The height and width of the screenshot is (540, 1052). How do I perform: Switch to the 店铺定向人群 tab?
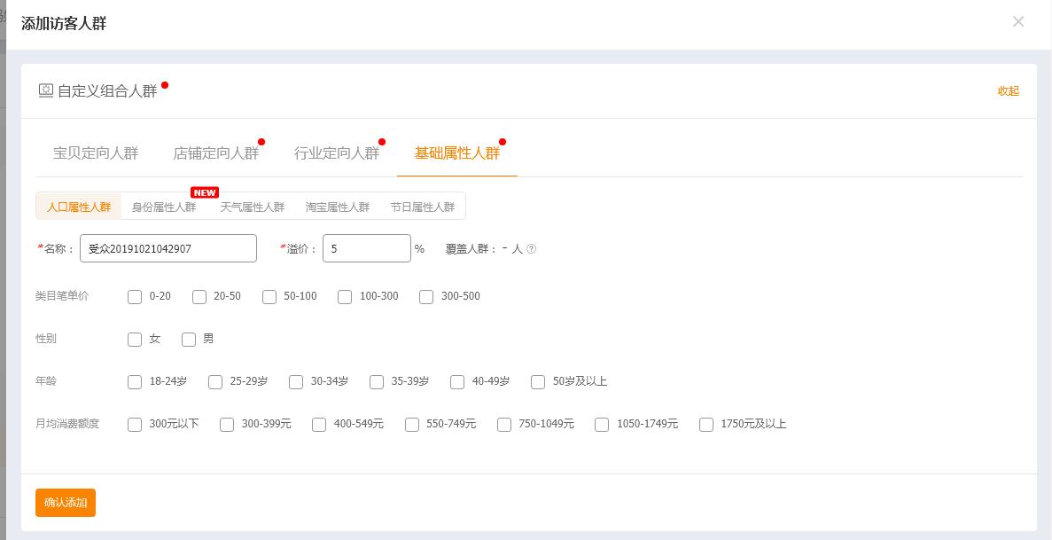pyautogui.click(x=218, y=153)
